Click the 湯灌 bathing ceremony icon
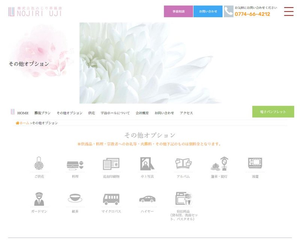Image resolution: width=300 pixels, height=240 pixels. click(x=255, y=163)
